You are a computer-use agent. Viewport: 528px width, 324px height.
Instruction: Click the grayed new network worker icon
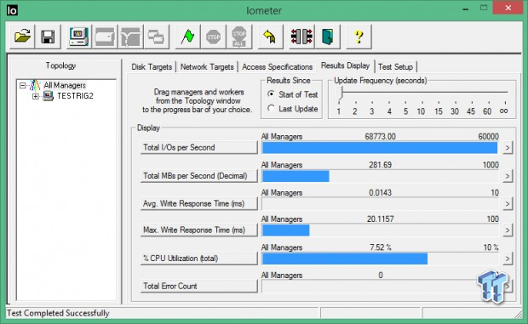[x=130, y=37]
